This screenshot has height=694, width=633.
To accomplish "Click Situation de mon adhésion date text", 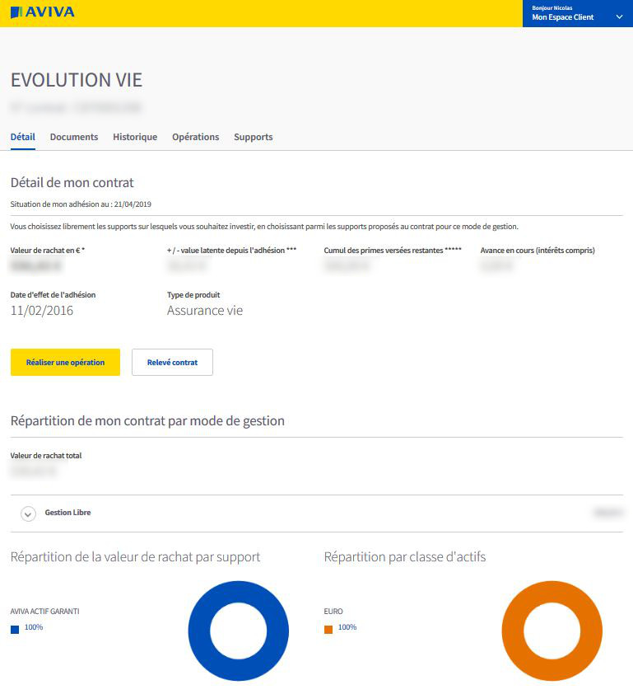I will tap(81, 204).
